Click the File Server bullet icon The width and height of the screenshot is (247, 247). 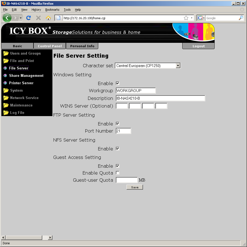click(x=5, y=68)
